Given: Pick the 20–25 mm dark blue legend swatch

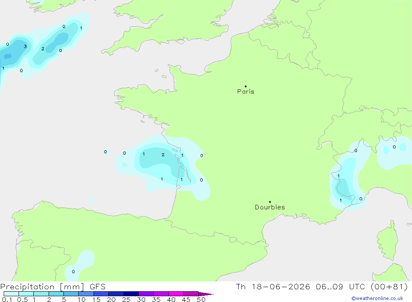Looking at the screenshot, I should point(116,294).
